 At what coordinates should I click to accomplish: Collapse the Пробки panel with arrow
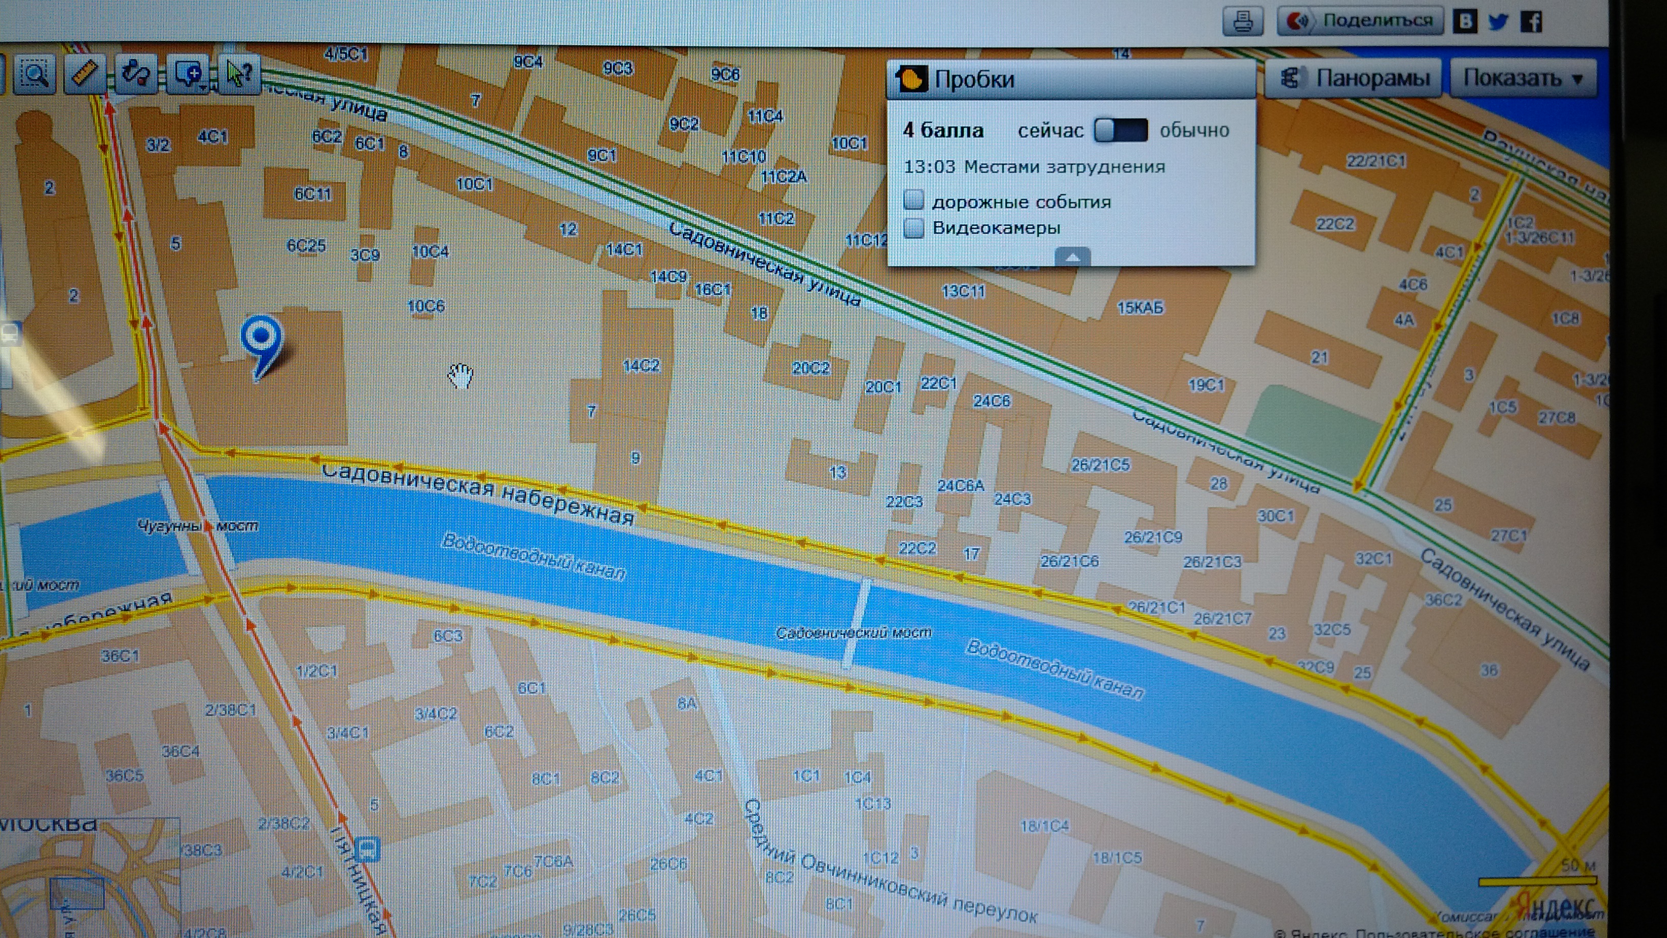1073,257
